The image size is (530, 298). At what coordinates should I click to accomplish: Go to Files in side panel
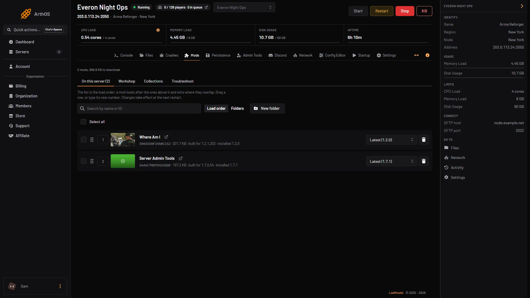452,148
